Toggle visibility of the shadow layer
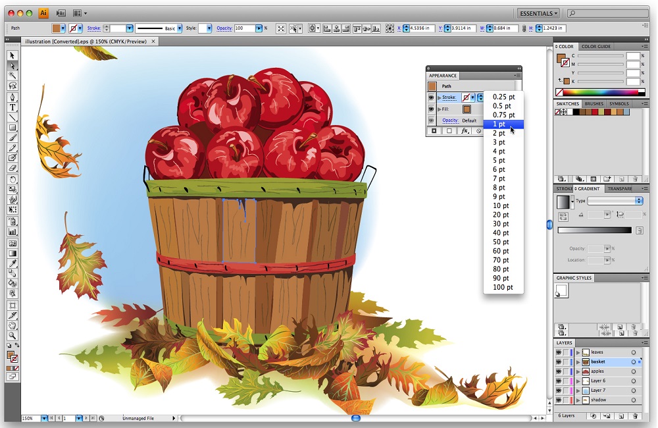The width and height of the screenshot is (658, 428). pyautogui.click(x=557, y=400)
